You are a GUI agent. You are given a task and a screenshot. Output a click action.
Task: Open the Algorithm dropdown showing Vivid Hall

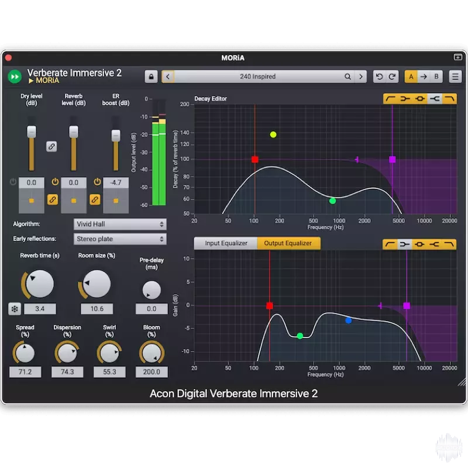pos(120,224)
